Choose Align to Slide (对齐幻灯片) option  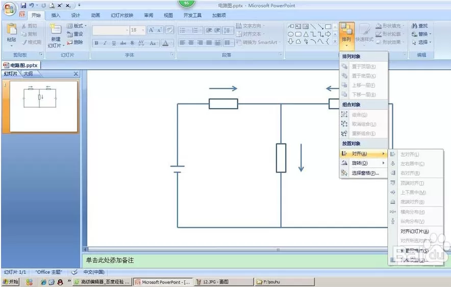coord(414,231)
